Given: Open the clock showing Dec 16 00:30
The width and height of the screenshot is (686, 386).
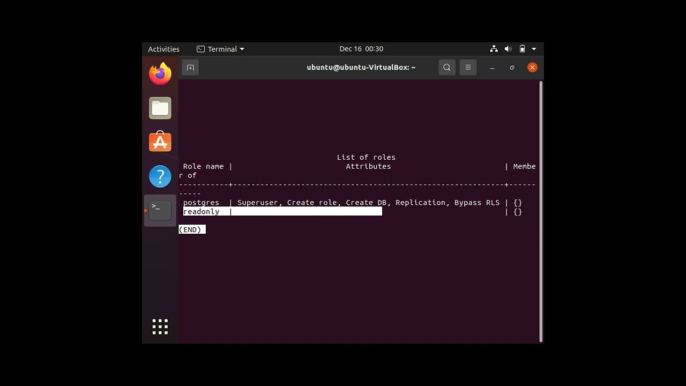Looking at the screenshot, I should pos(361,49).
